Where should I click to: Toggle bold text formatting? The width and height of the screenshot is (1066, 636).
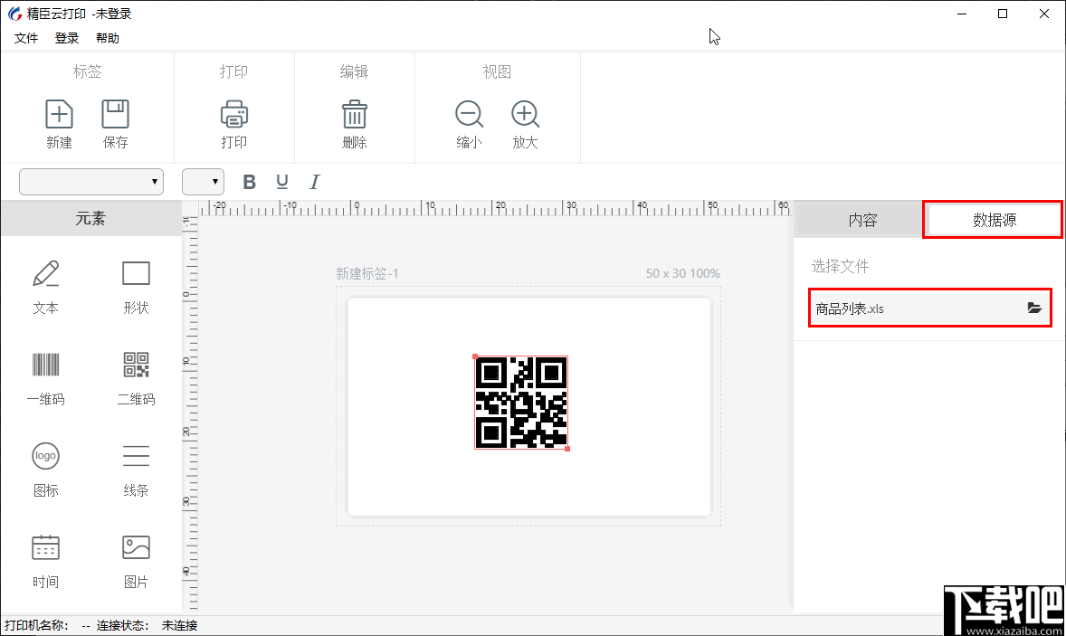tap(249, 181)
